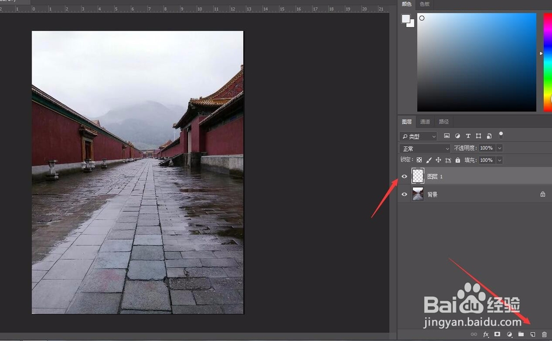Viewport: 552px width, 341px height.
Task: Switch to the 颜色 tab
Action: pyautogui.click(x=407, y=4)
